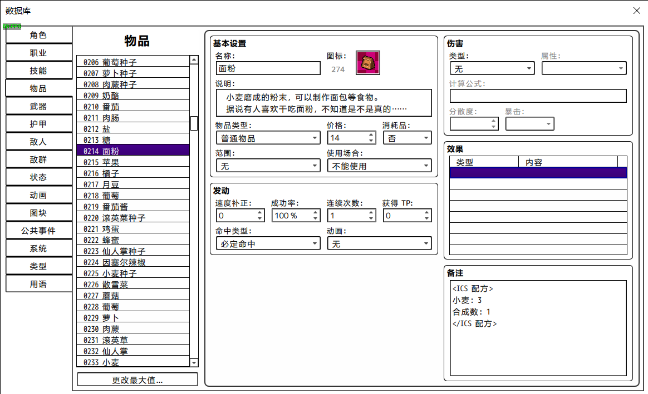Expand the 范围 dropdown

tap(268, 166)
